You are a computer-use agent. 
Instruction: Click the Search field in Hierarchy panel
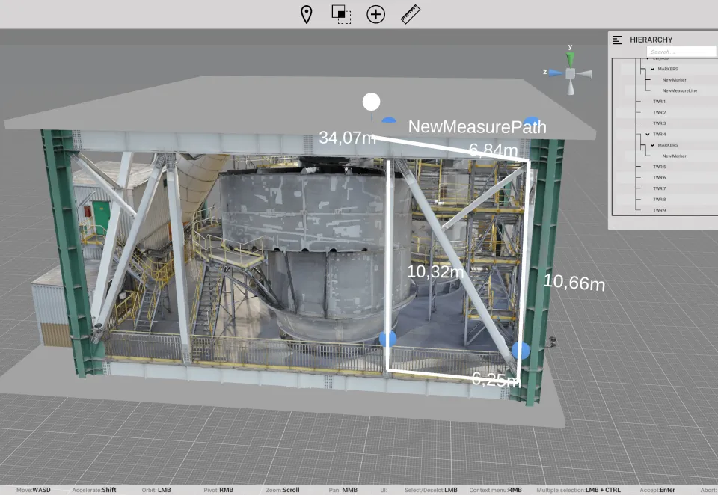pyautogui.click(x=681, y=51)
